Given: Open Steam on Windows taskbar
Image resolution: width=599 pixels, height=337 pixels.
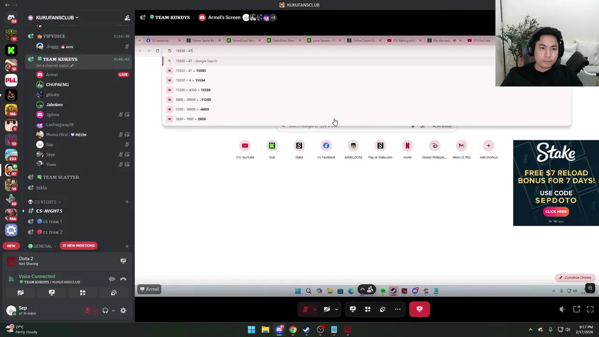Looking at the screenshot, I should click(x=307, y=330).
